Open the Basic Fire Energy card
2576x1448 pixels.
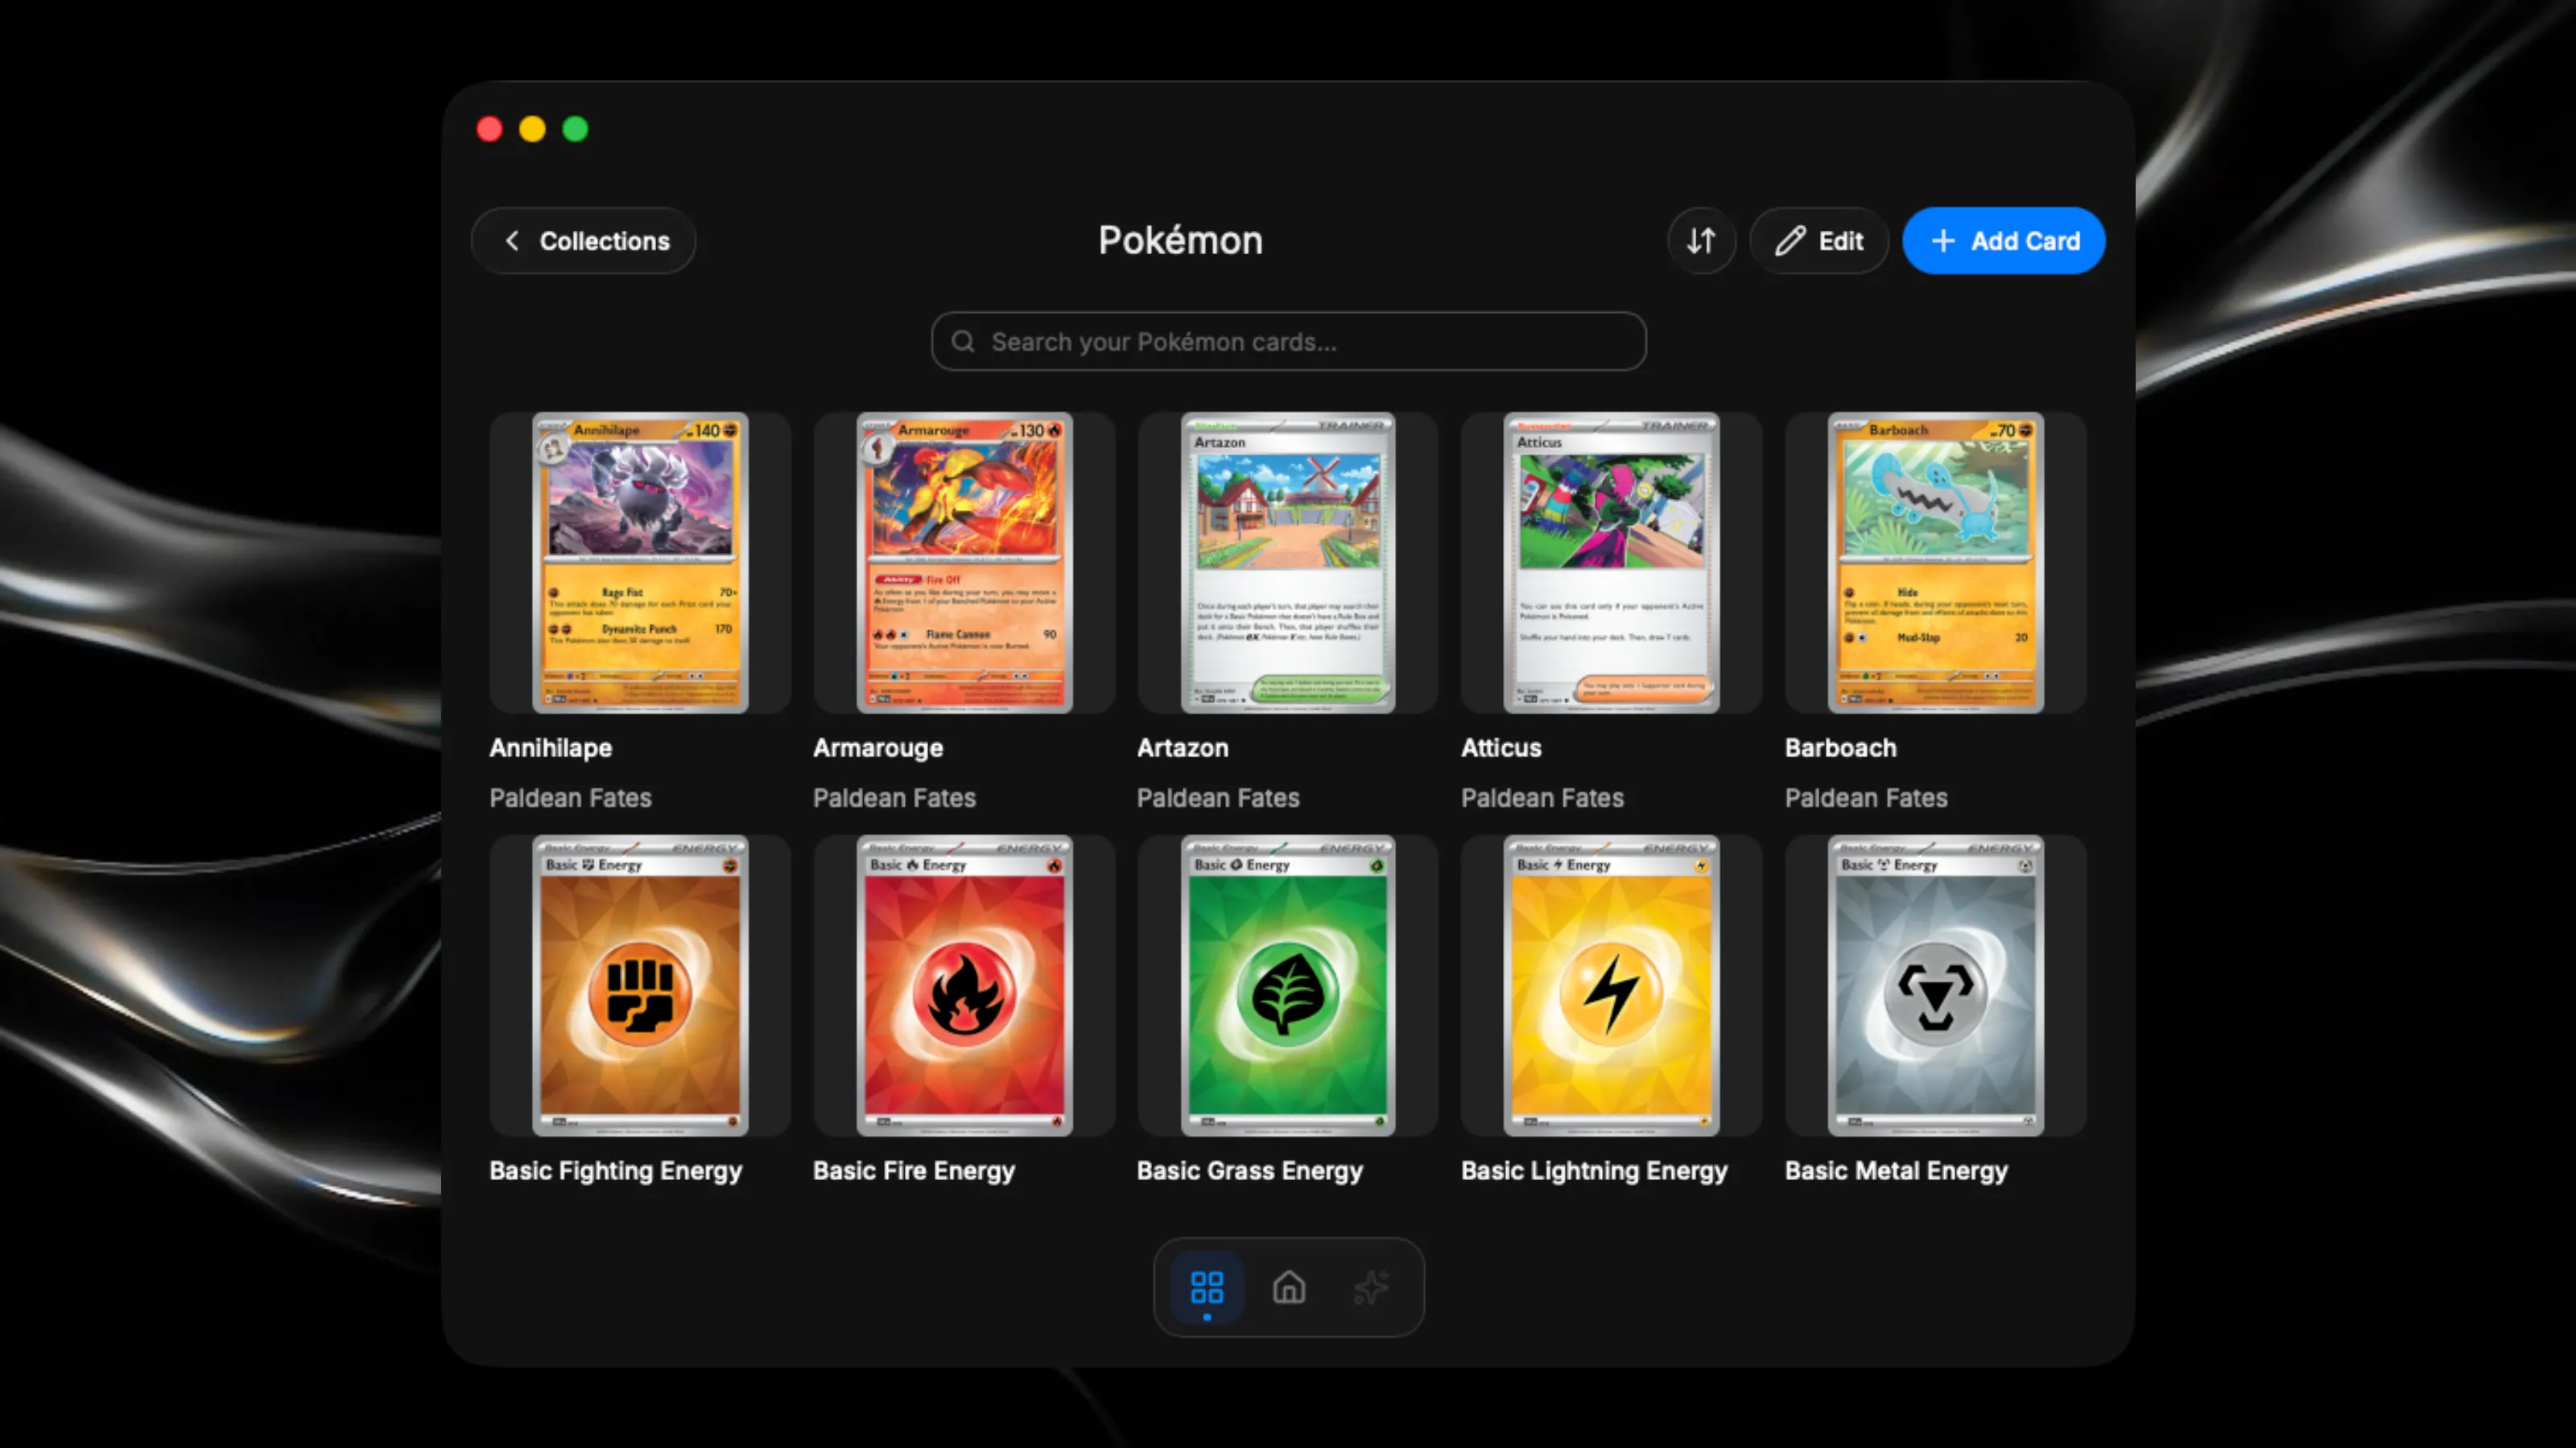[x=964, y=985]
